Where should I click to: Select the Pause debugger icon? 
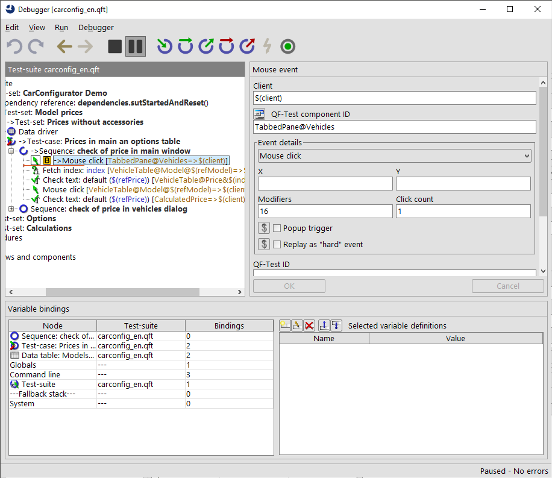pyautogui.click(x=135, y=46)
